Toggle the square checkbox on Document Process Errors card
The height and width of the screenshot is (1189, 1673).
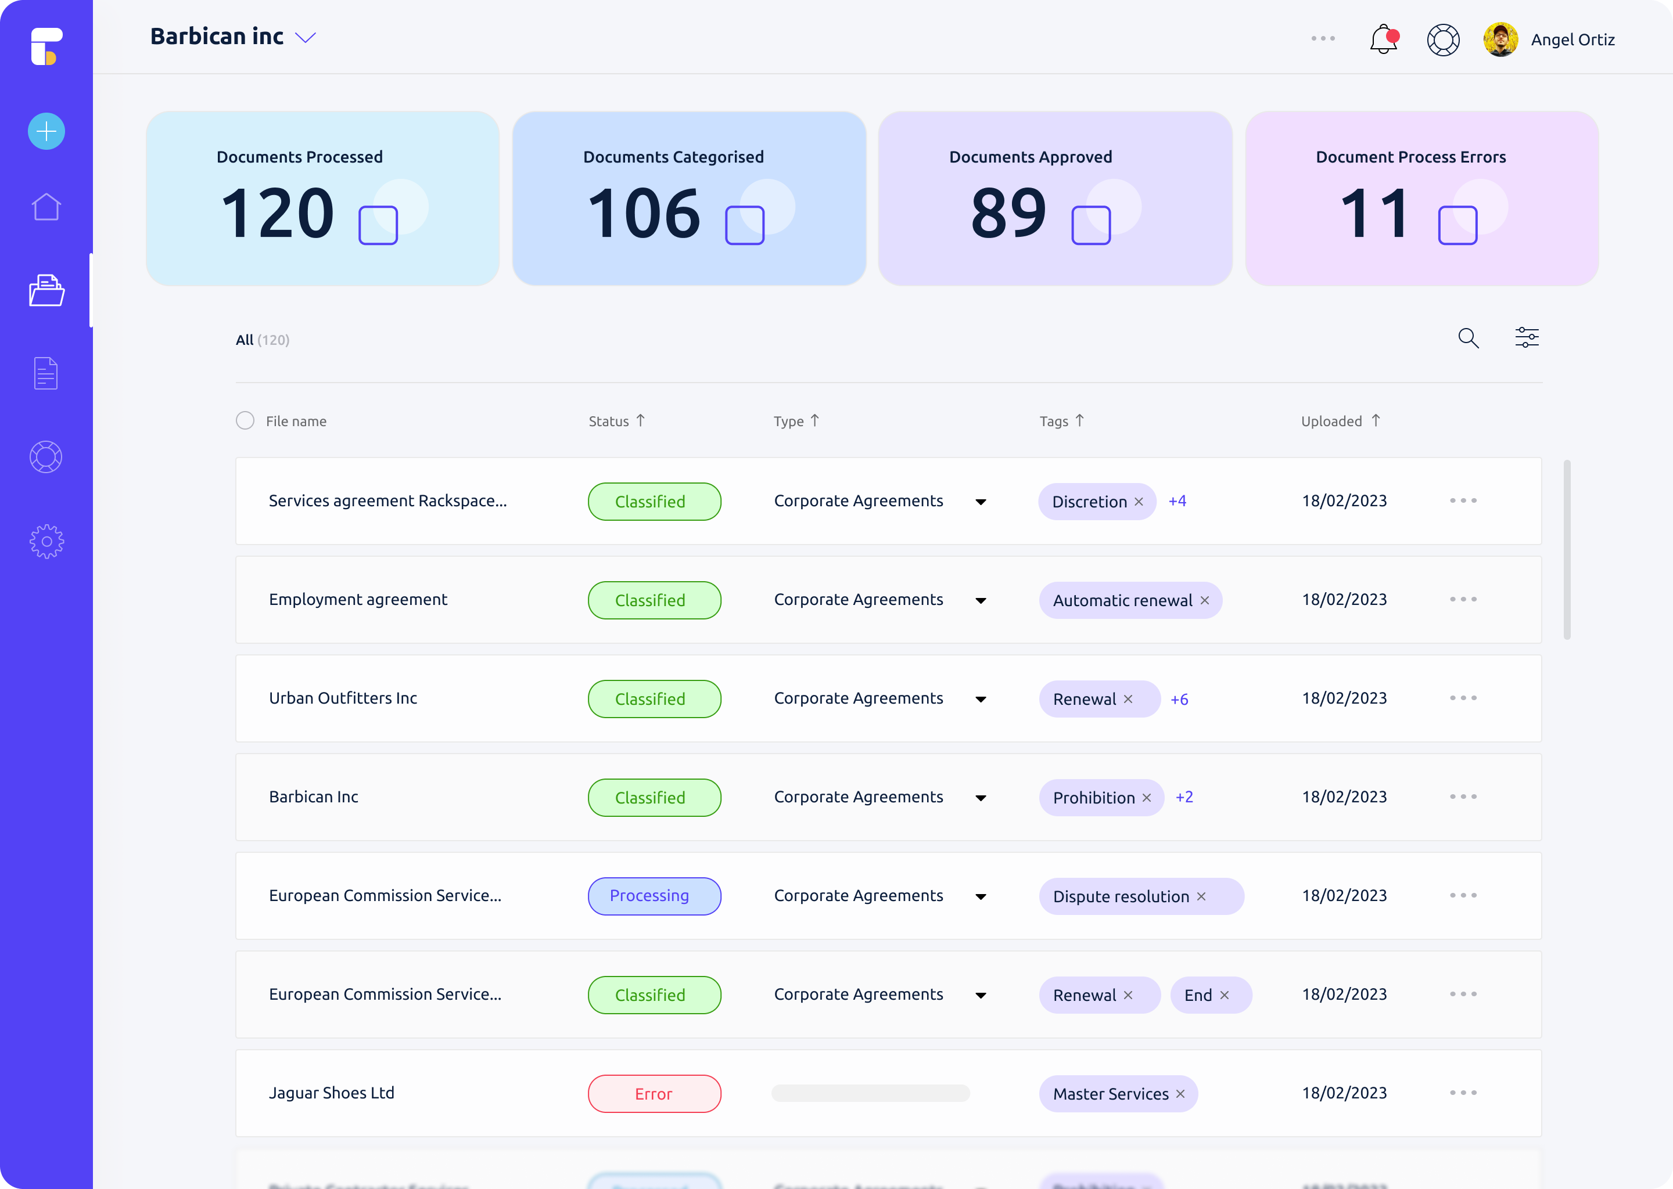pyautogui.click(x=1457, y=225)
